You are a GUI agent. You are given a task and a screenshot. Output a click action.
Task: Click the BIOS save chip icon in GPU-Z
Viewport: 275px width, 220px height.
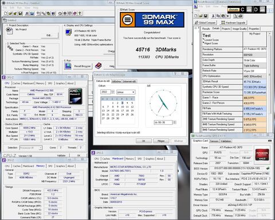268,168
